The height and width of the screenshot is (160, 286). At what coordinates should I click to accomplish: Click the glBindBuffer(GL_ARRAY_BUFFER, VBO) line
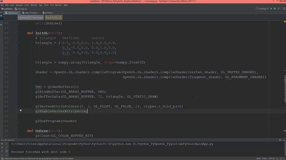click(71, 92)
